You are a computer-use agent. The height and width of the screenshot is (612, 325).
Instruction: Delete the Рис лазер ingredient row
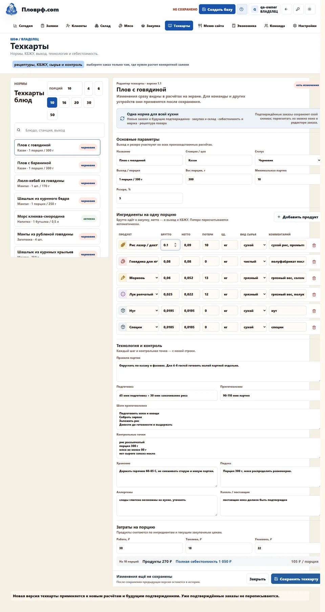tap(314, 245)
